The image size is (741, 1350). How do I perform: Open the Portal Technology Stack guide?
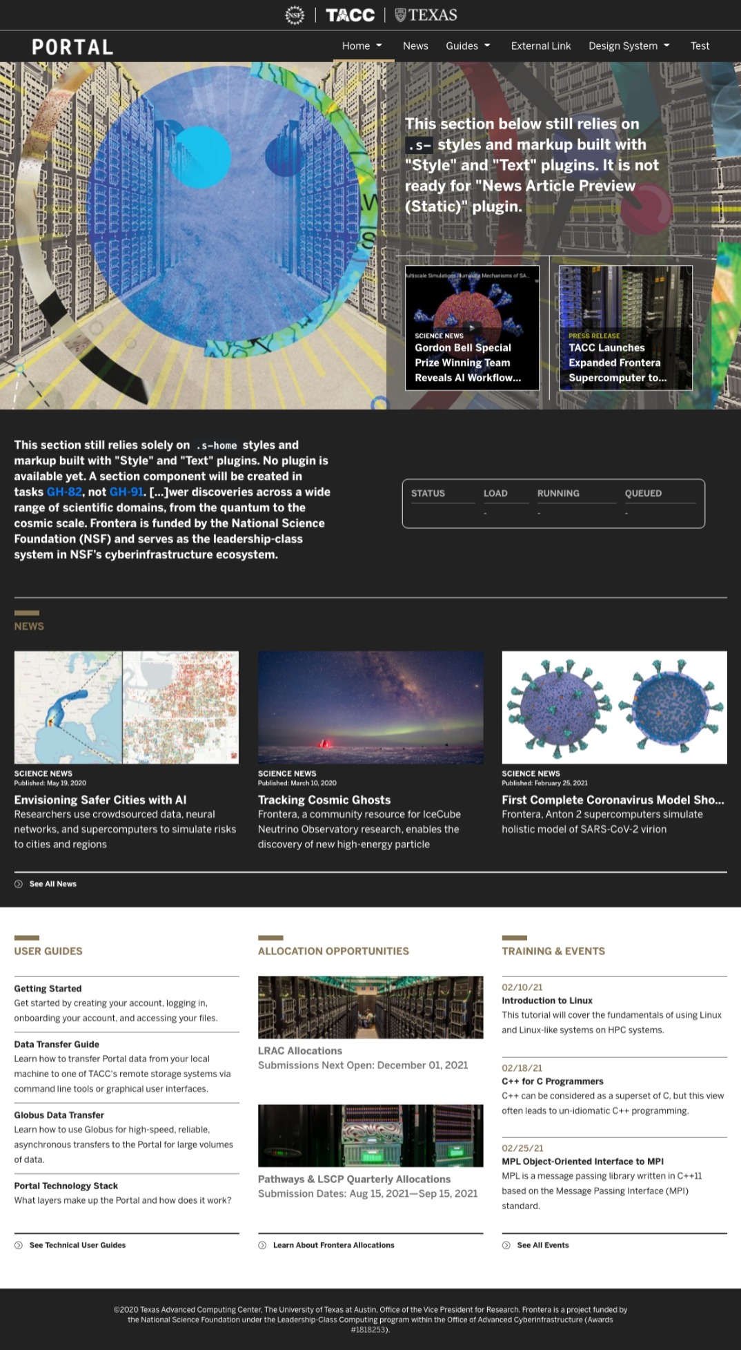[66, 1186]
